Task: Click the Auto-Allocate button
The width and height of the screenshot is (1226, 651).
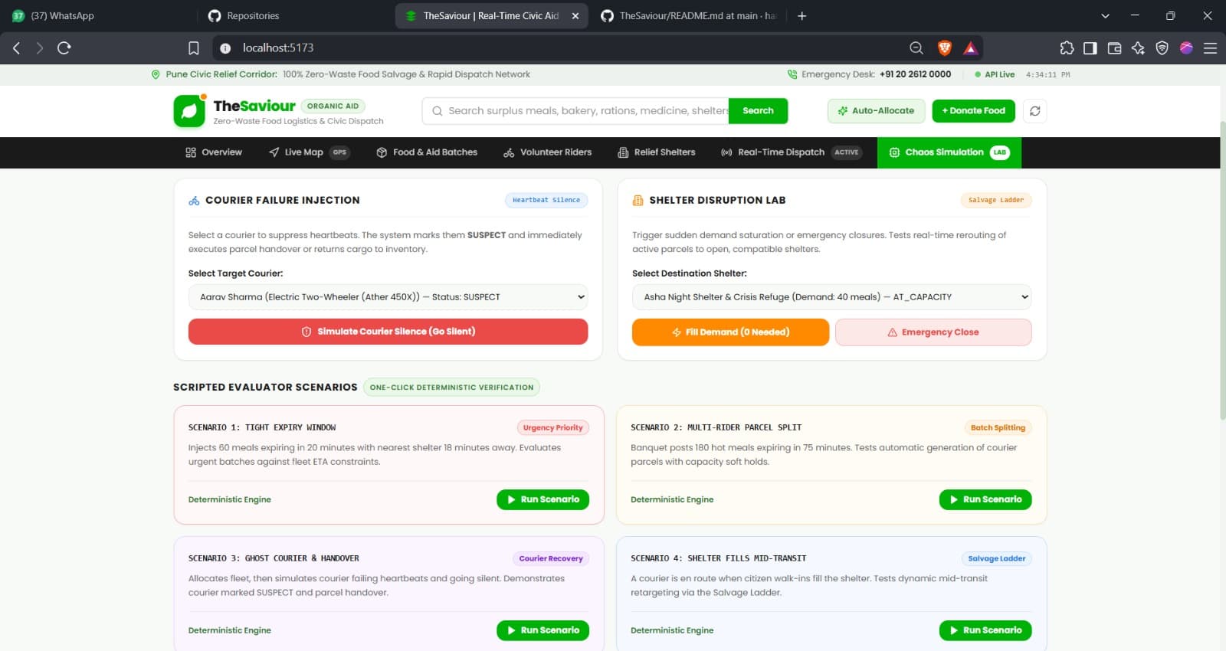Action: (876, 111)
